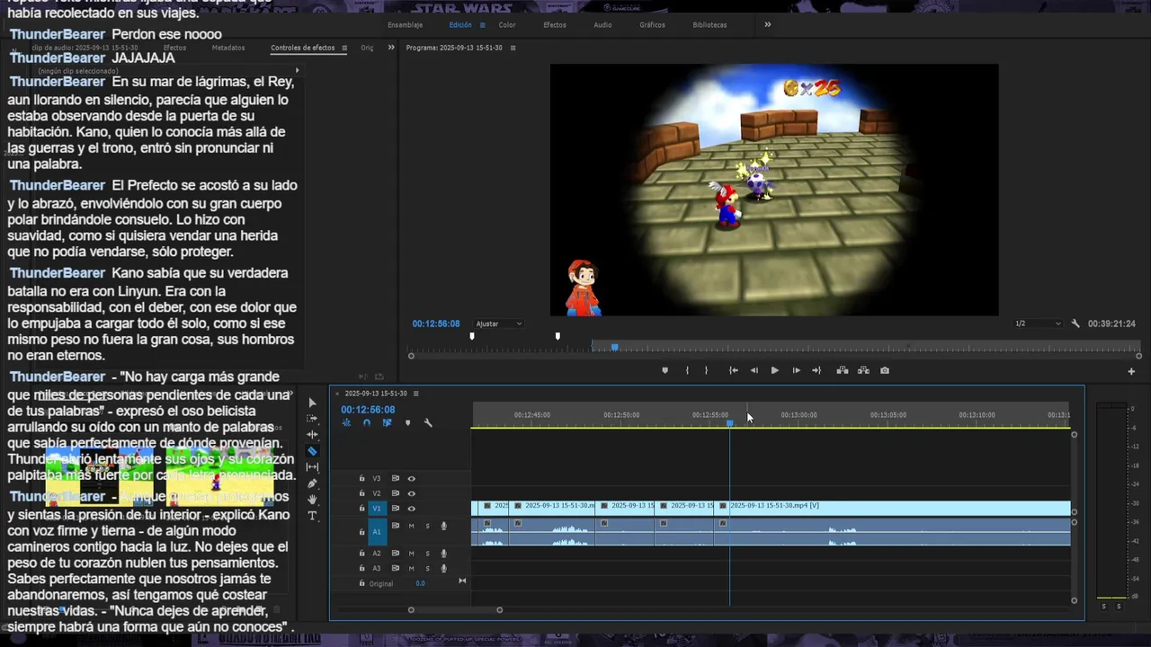This screenshot has height=647, width=1151.
Task: Toggle nest sequences insert mode in timeline
Action: (346, 422)
